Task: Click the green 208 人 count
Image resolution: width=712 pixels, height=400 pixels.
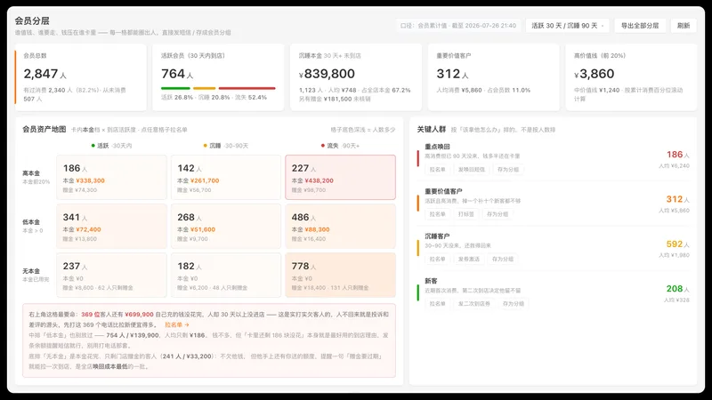Action: coord(677,288)
